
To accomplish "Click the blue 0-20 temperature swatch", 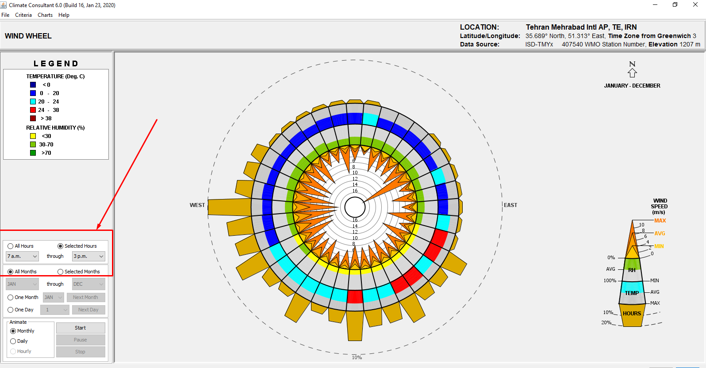I will pos(33,93).
